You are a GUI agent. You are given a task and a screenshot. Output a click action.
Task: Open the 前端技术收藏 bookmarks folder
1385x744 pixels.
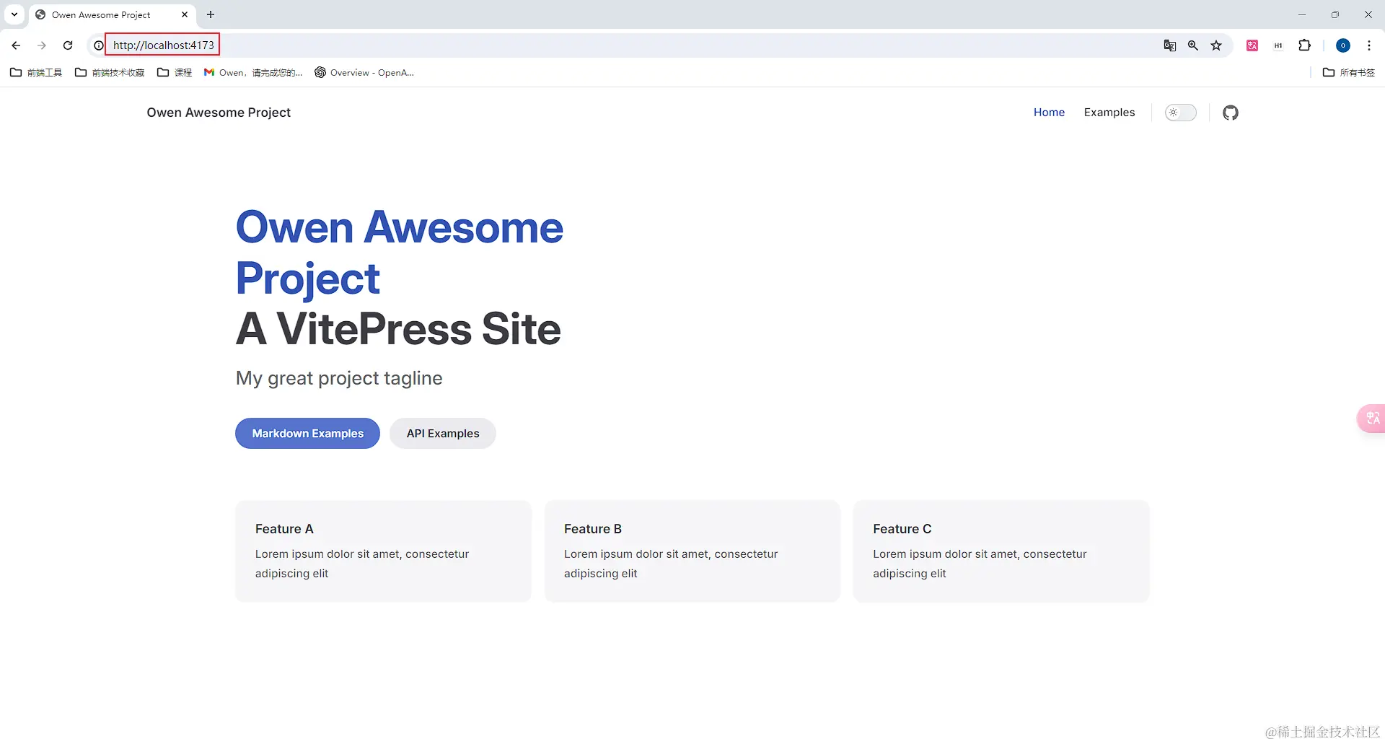(110, 72)
